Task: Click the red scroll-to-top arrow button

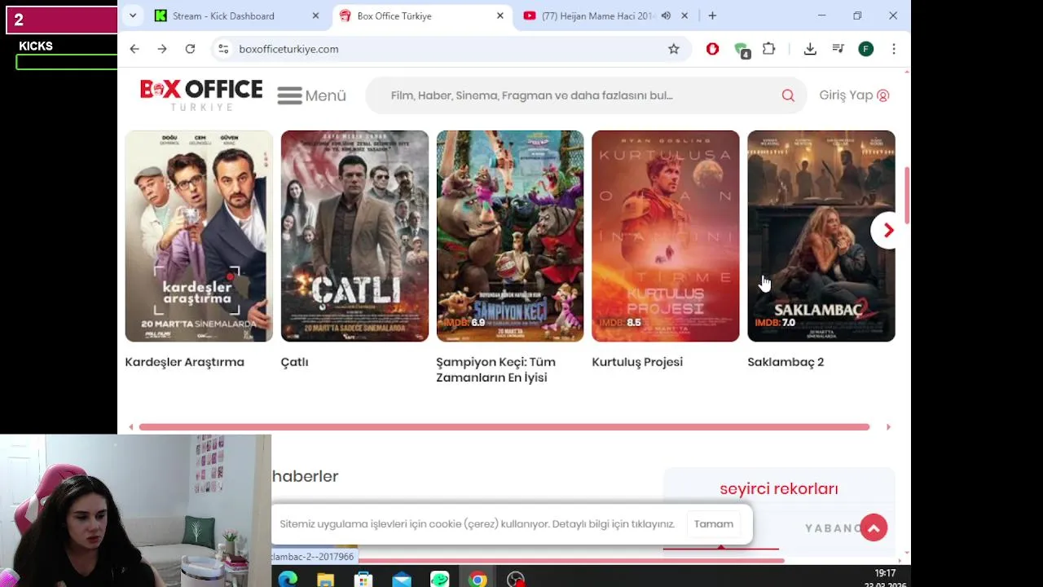Action: 874,528
